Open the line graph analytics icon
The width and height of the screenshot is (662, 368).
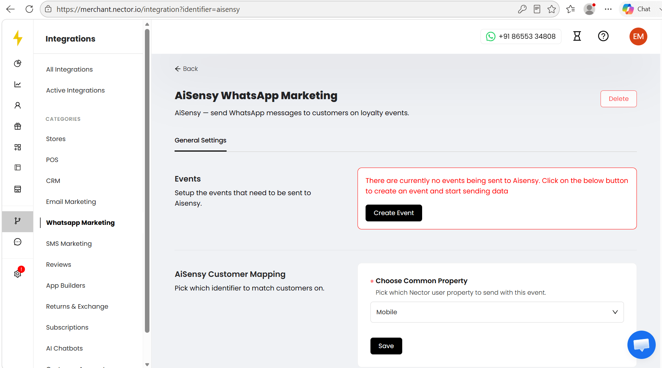[x=17, y=84]
